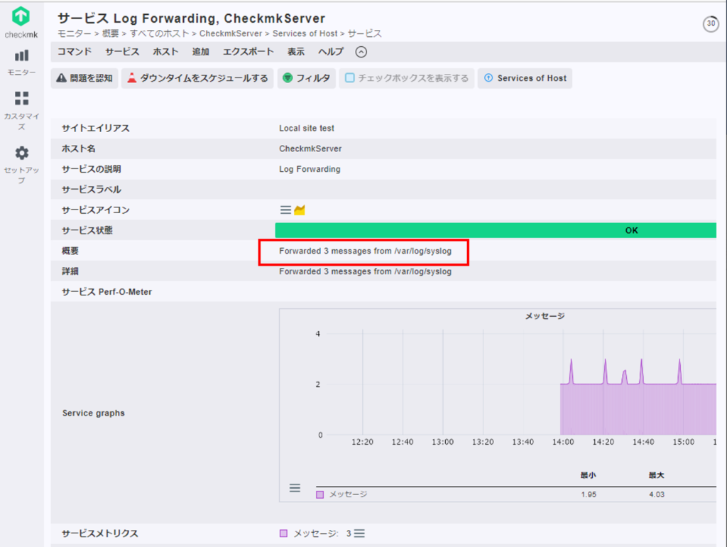
Task: Click the 14:00 time axis label
Action: point(563,442)
